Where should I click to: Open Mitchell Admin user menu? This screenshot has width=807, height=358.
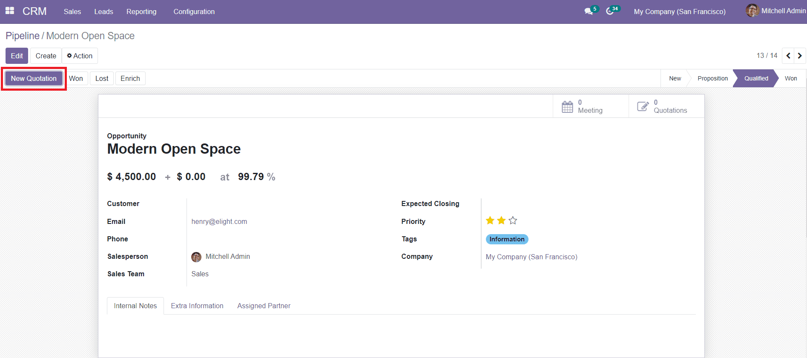tap(776, 11)
